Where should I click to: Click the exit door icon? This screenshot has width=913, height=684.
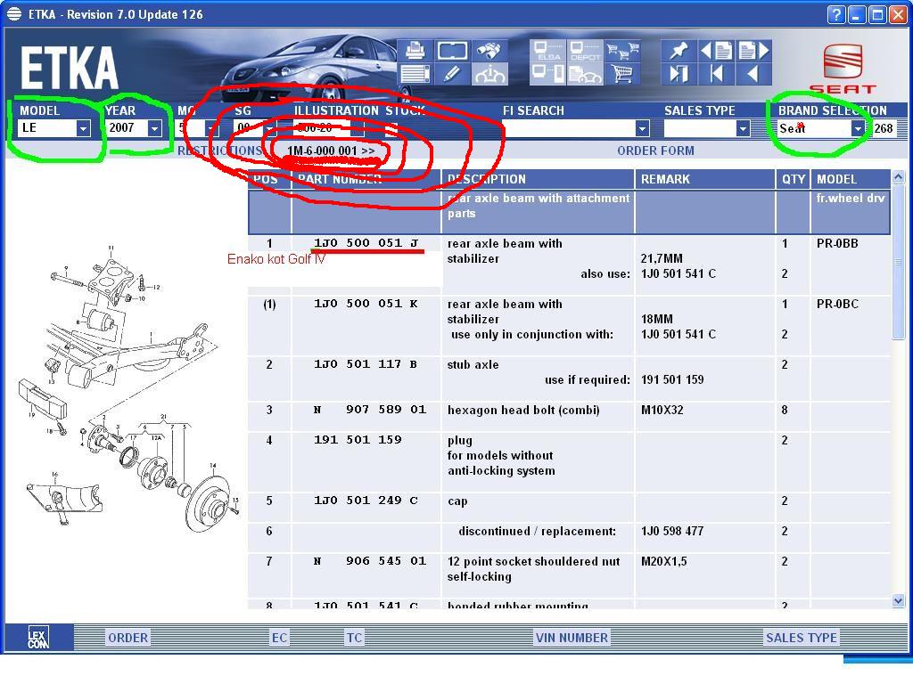679,75
